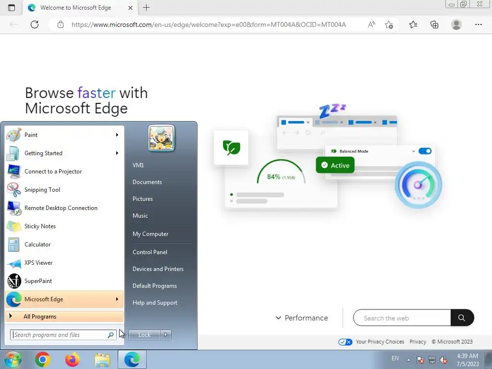Screen dimensions: 492x369
Task: Refresh the Edge page
Action: [x=35, y=25]
